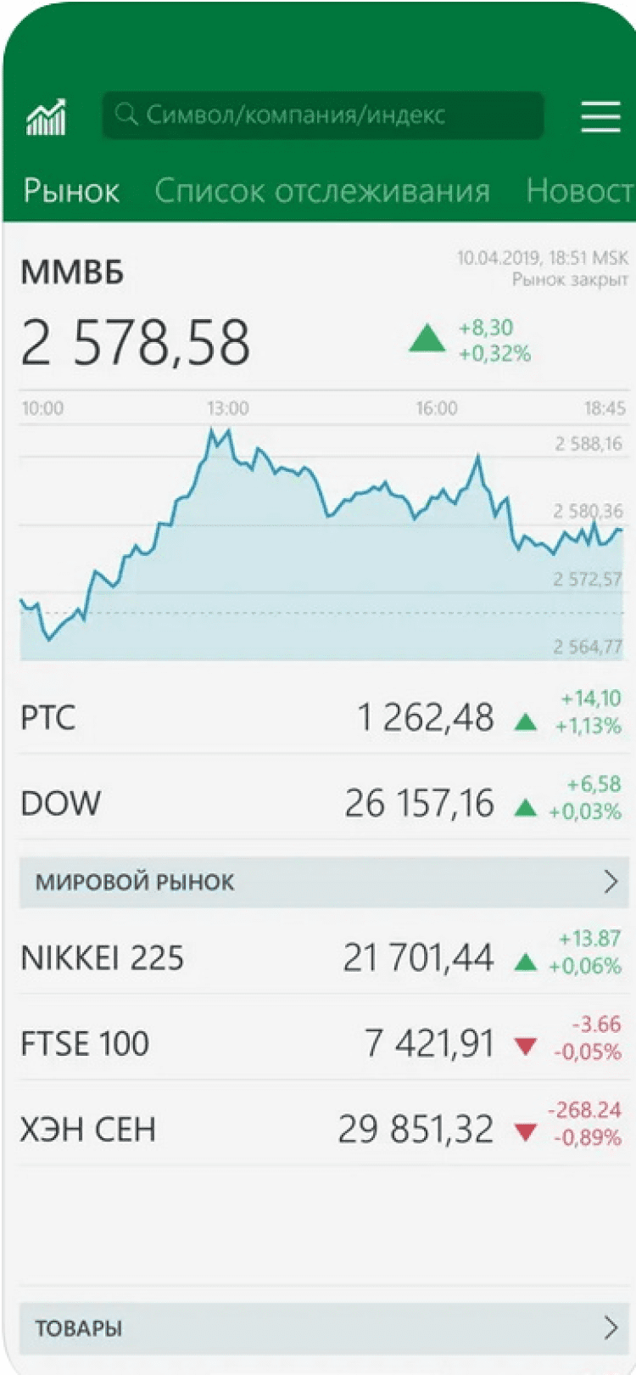Click the up arrow in NIKKEI 225 row
Image resolution: width=636 pixels, height=1375 pixels.
coord(526,962)
